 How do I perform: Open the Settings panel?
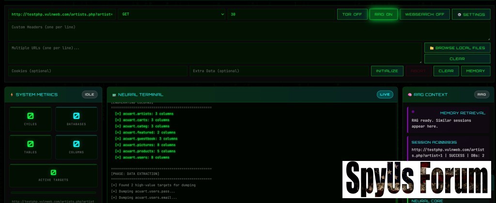(471, 14)
